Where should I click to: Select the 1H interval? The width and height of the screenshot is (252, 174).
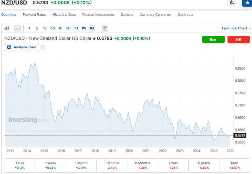(x=60, y=28)
